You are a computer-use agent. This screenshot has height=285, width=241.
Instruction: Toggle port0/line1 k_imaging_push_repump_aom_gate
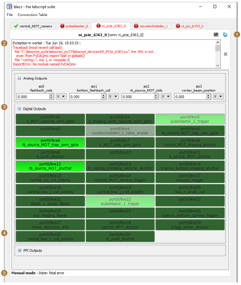[x=120, y=119]
